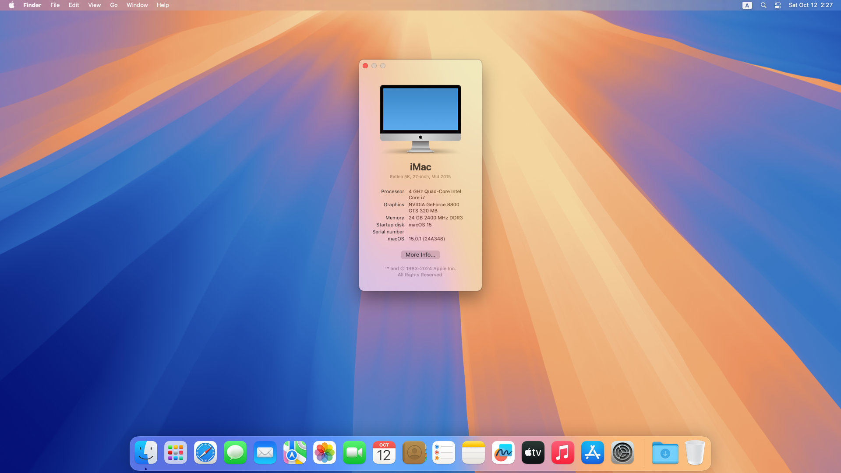Open Control Center in the menu bar

coord(778,5)
